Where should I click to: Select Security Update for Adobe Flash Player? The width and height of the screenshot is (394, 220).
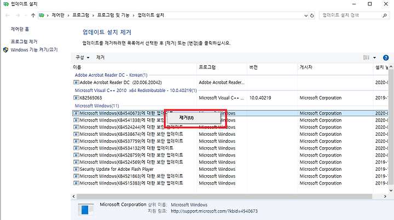coord(230,169)
